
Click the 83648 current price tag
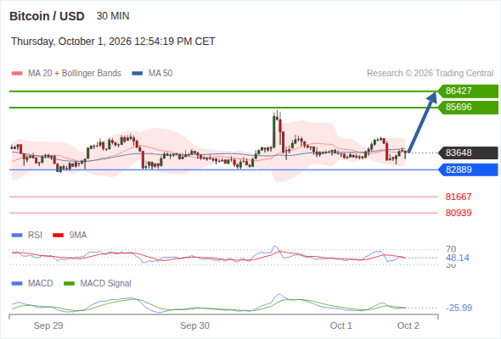pos(468,153)
